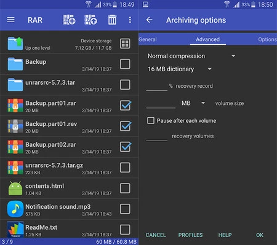
Task: Tap the recovery record percent input field
Action: pyautogui.click(x=157, y=86)
